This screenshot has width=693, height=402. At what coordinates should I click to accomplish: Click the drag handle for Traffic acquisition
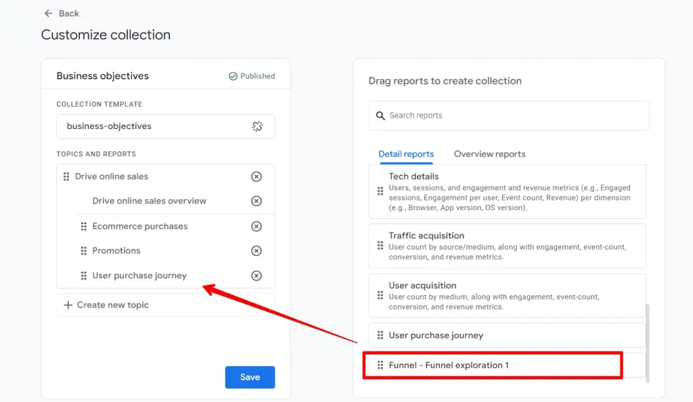coord(380,246)
